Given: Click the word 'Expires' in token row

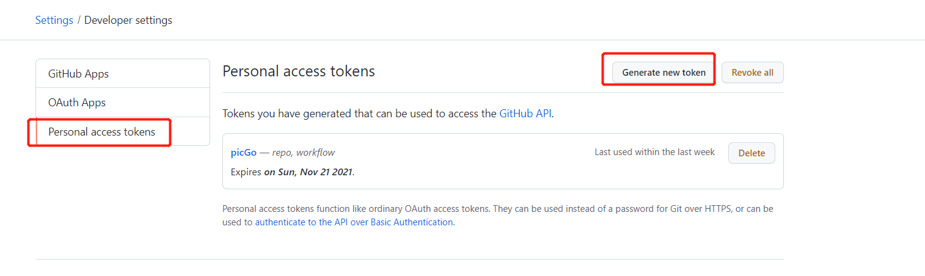Looking at the screenshot, I should point(246,172).
